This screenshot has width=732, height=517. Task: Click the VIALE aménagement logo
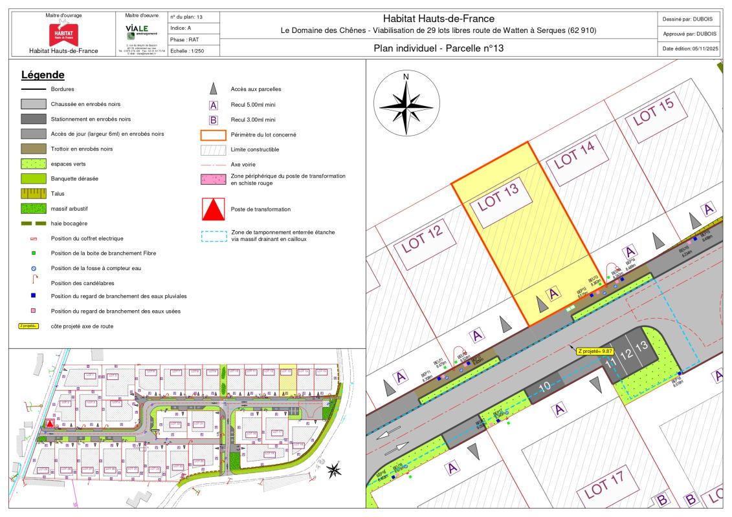coord(142,32)
